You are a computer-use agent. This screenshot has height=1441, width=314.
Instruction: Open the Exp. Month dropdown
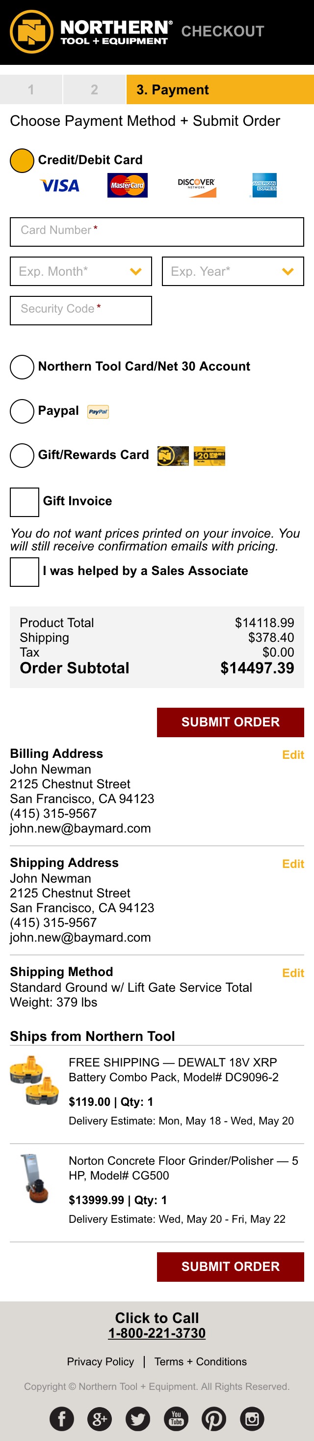tap(81, 271)
